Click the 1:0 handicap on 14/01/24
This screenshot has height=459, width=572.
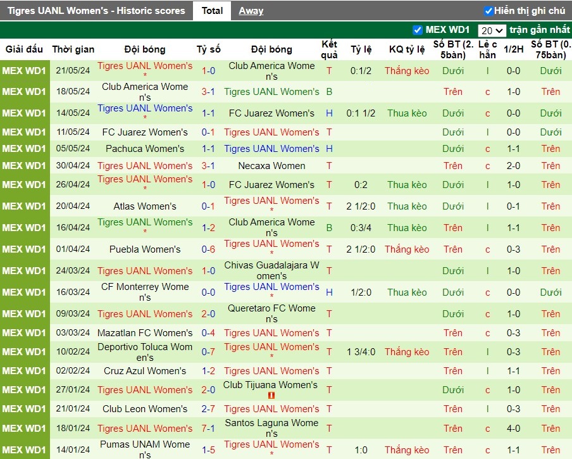coord(361,450)
